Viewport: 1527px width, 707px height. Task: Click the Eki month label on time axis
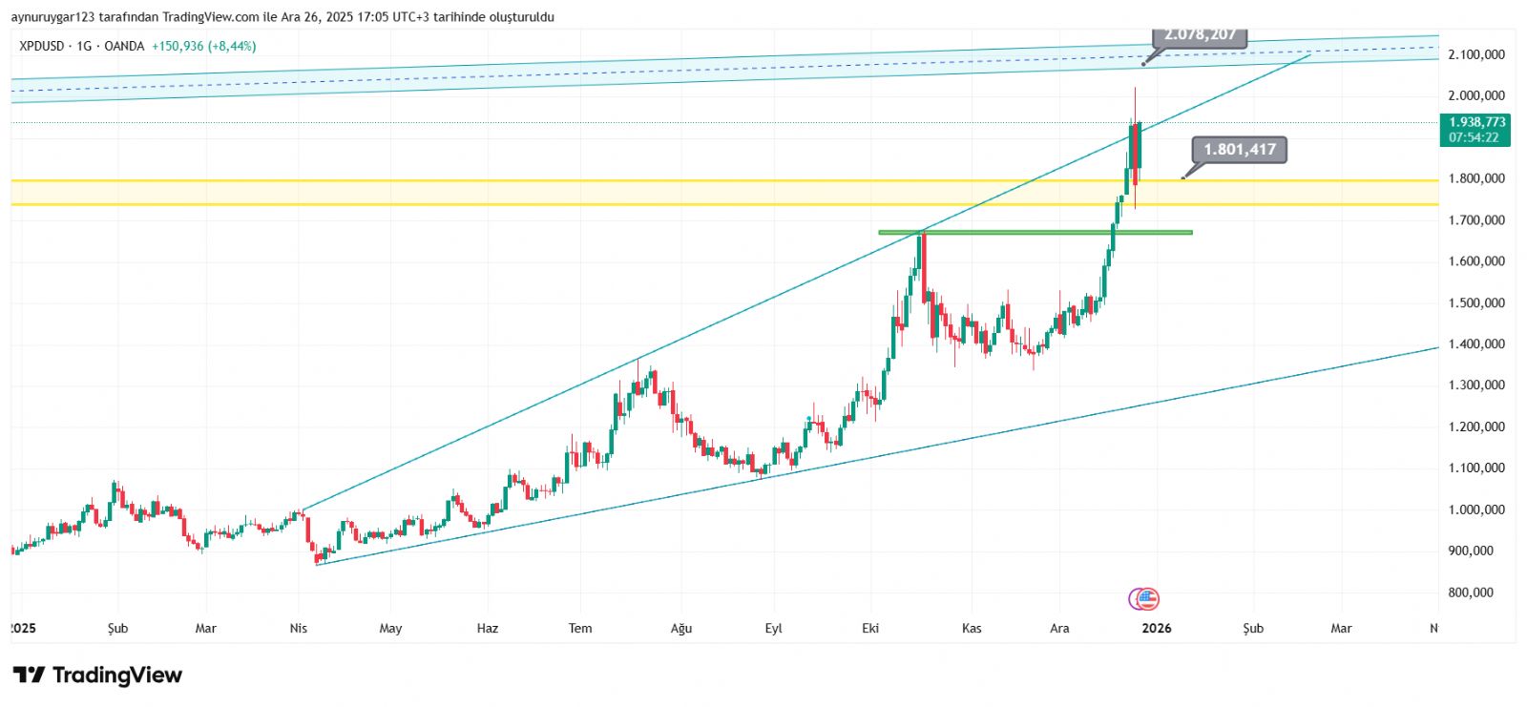pyautogui.click(x=870, y=628)
